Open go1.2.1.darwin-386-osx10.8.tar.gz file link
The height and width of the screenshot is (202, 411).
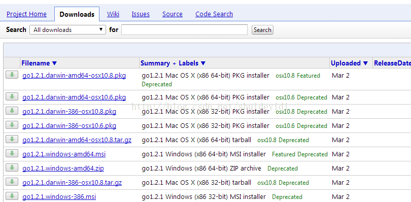click(72, 182)
